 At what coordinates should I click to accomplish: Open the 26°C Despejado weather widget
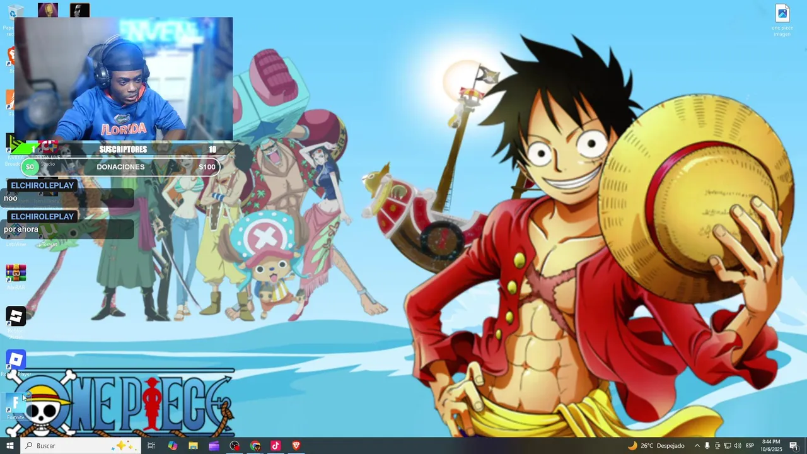(x=656, y=446)
